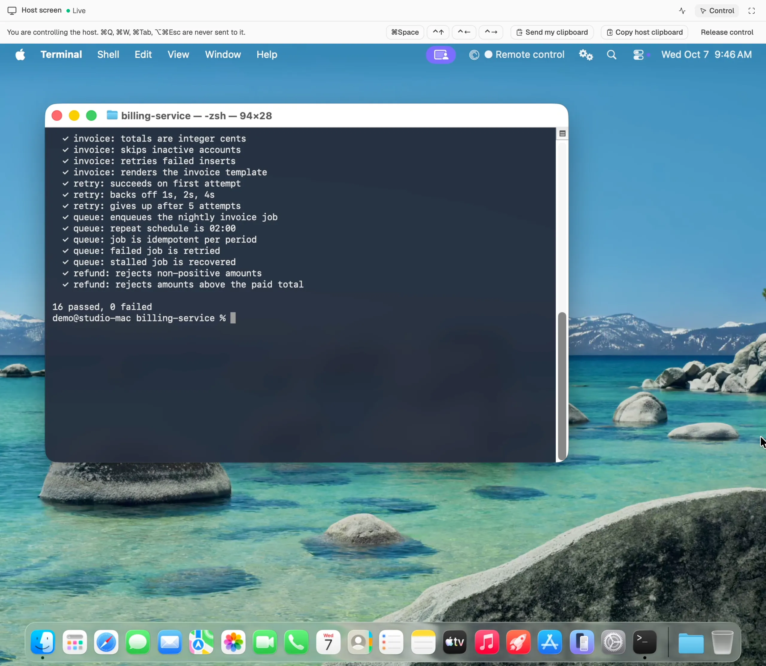Open the View menu
This screenshot has width=766, height=666.
(x=178, y=55)
